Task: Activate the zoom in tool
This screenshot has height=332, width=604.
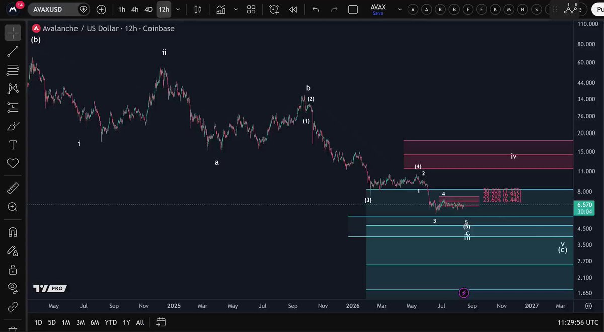Action: pos(13,207)
